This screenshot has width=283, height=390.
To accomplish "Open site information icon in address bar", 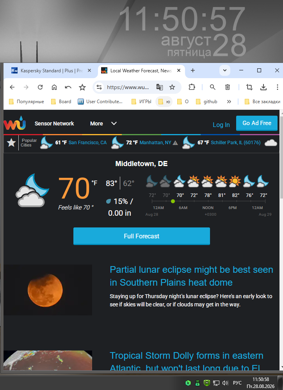I will (99, 87).
